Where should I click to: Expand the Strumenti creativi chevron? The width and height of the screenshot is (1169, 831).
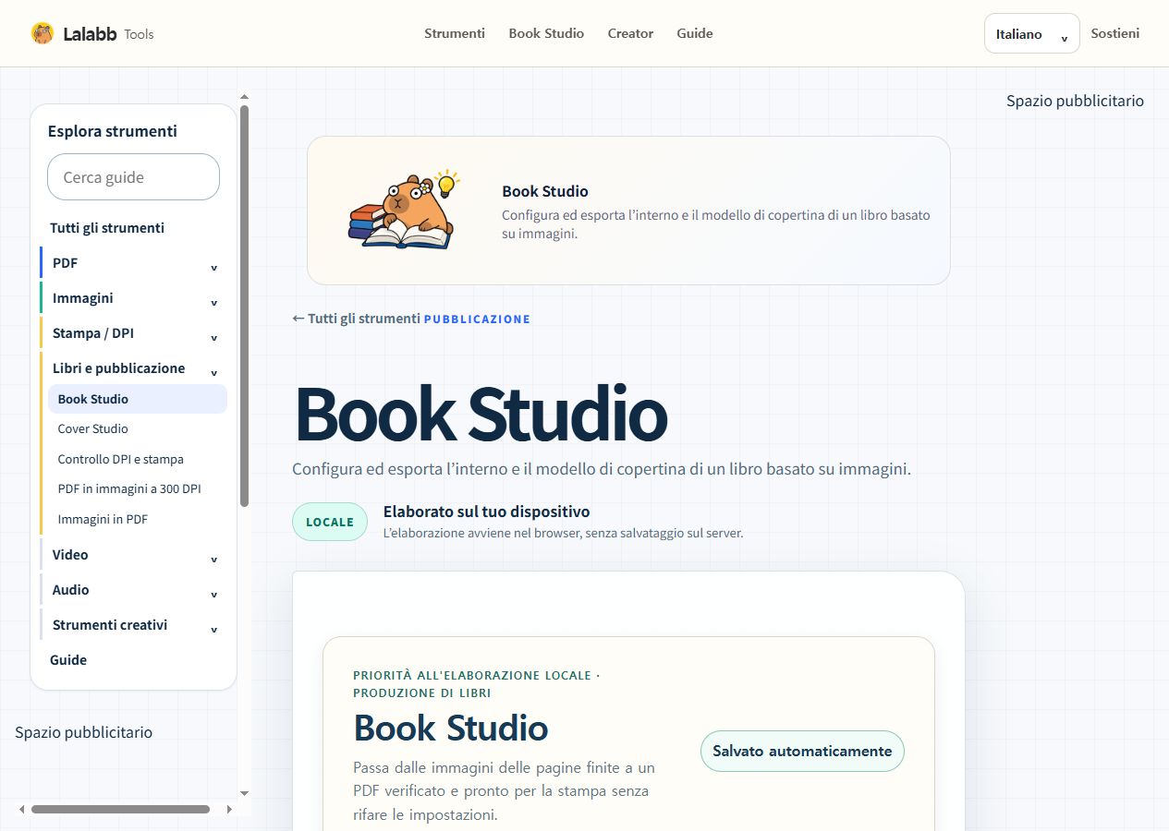213,629
